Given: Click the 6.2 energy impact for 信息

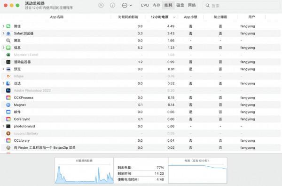Looking at the screenshot, I should 140,48.
